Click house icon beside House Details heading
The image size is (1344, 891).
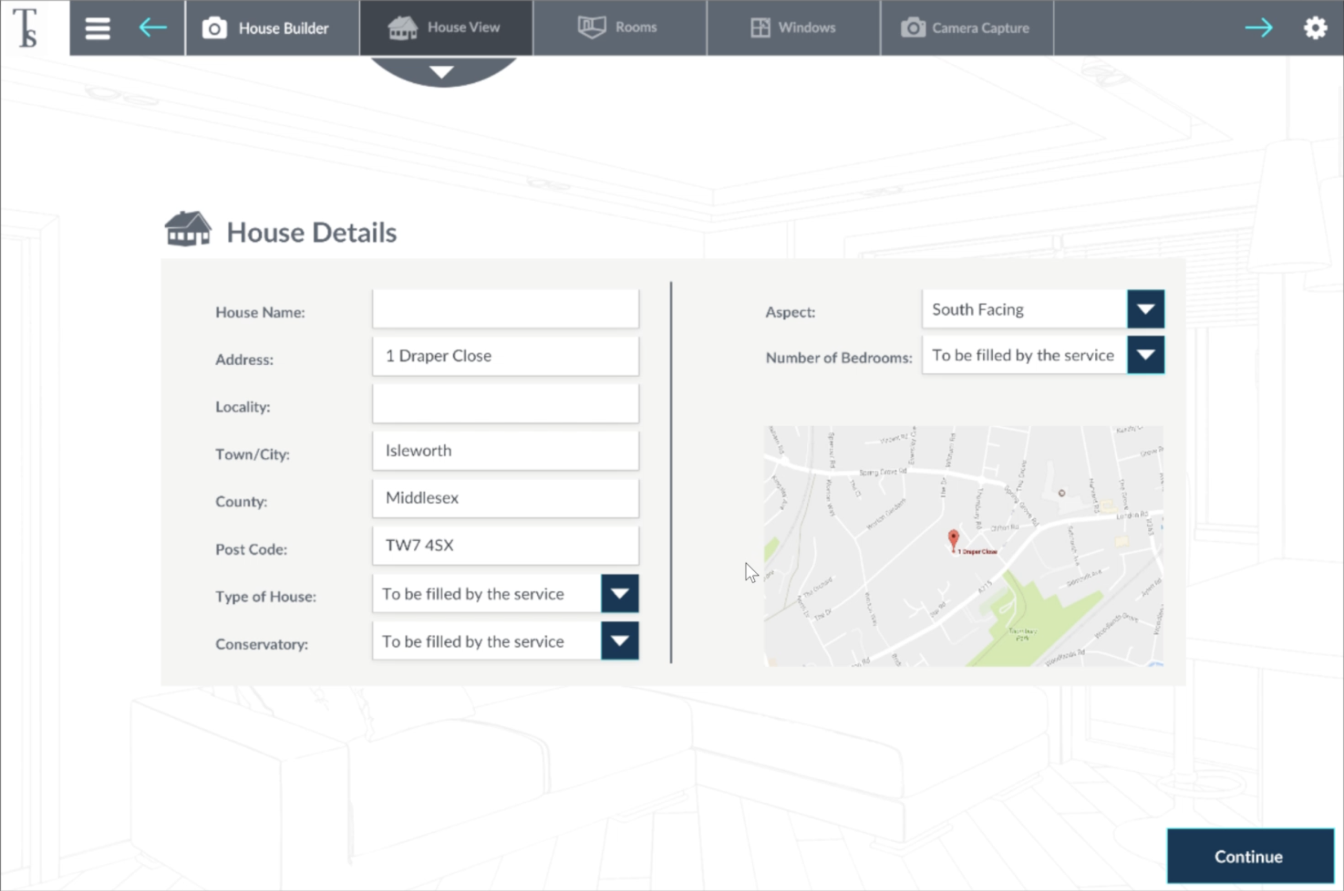(x=188, y=229)
